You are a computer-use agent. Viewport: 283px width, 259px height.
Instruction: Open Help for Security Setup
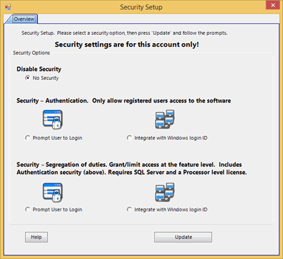pos(36,237)
